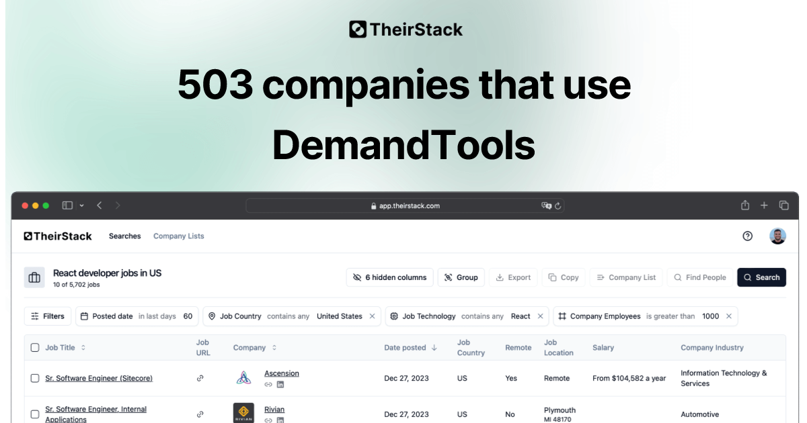Select the Sr. Software Engineer, Internal Applications checkbox
Viewport: 807px width, 423px height.
35,414
